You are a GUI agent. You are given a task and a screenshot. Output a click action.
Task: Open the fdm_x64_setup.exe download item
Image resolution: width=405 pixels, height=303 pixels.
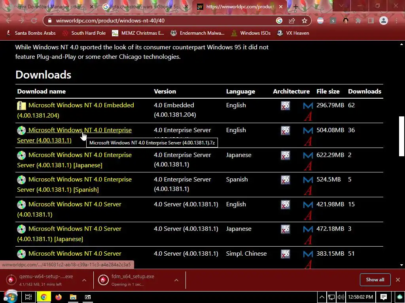(133, 280)
